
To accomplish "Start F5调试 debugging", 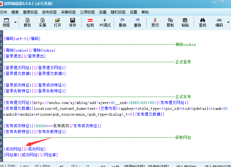I will pos(105,22).
